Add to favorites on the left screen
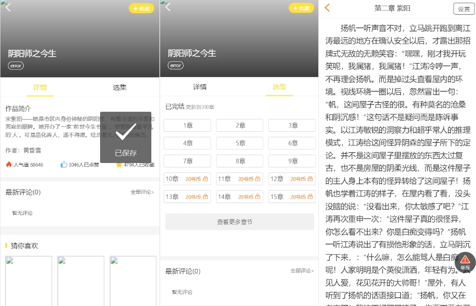Viewport: 476px width, 306px height. click(x=142, y=8)
